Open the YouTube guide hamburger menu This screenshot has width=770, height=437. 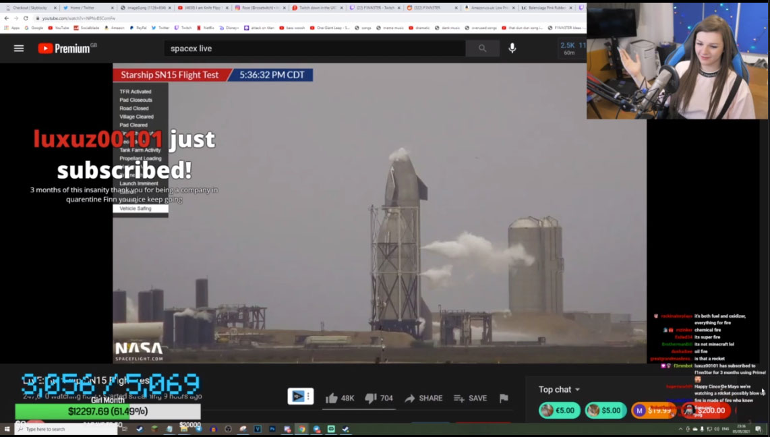pyautogui.click(x=19, y=48)
